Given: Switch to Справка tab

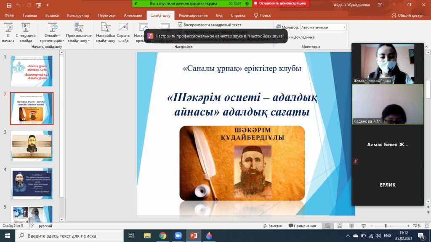Looking at the screenshot, I should 238,16.
